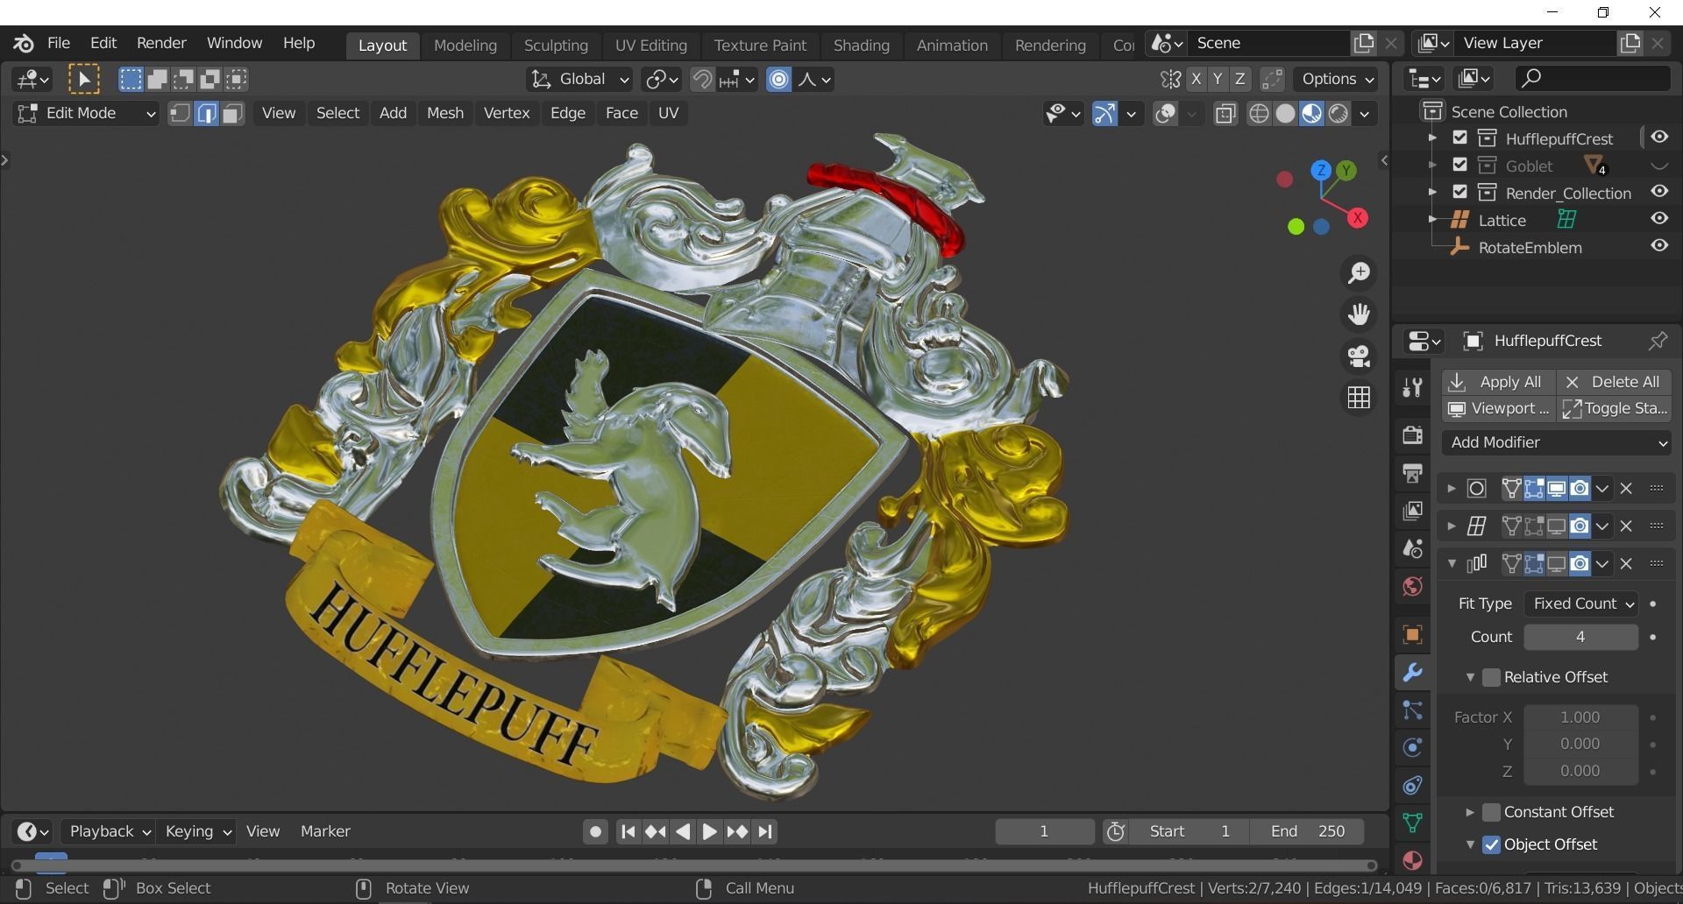Open the Render properties tab
The image size is (1683, 904).
(x=1412, y=435)
